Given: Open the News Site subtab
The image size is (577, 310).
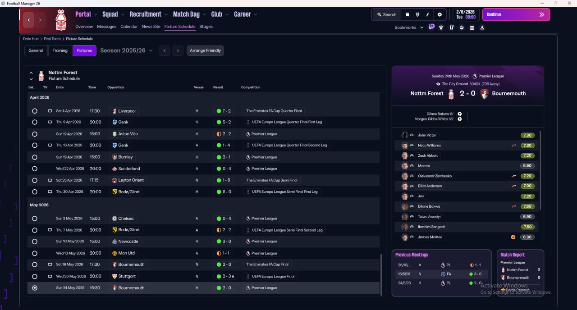Looking at the screenshot, I should click(151, 27).
